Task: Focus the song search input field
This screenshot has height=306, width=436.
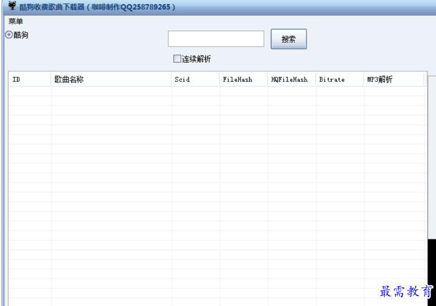Action: [x=216, y=39]
